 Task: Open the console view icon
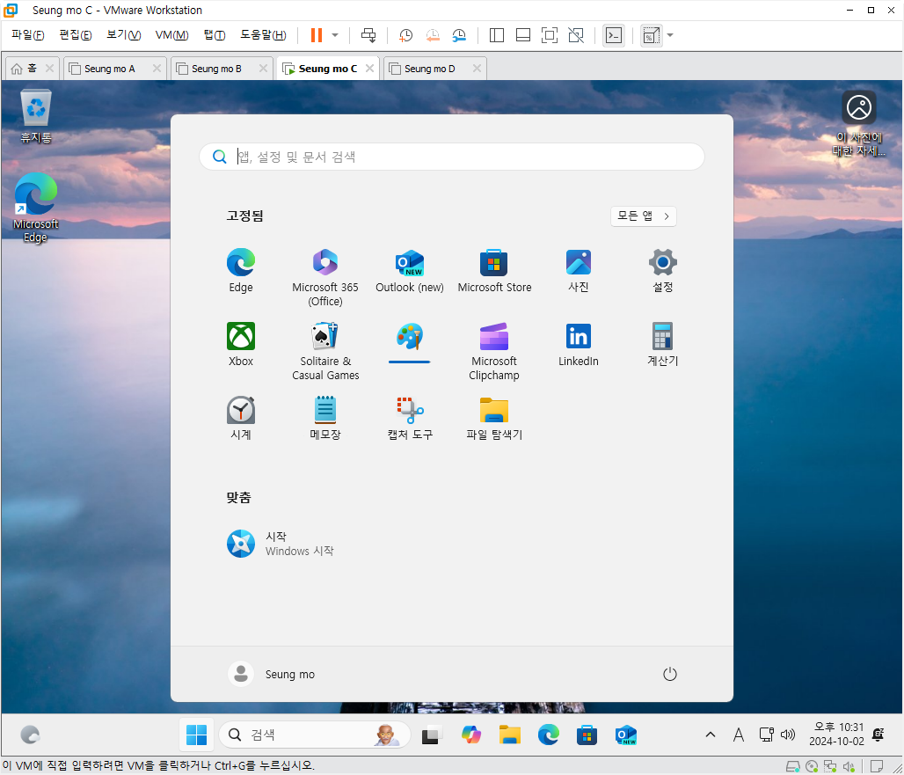tap(614, 35)
